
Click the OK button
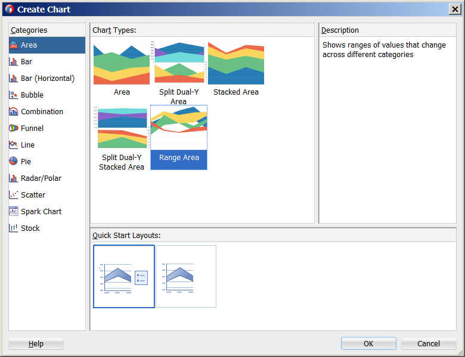[368, 343]
